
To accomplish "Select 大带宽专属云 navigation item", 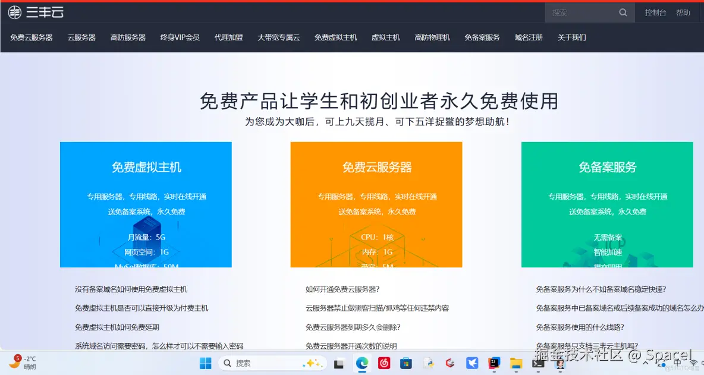I will 278,37.
